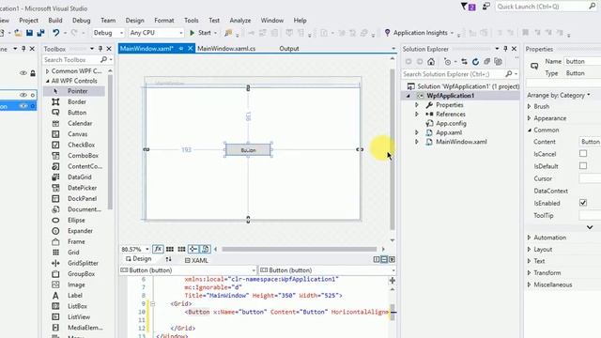Open the Any CPU platform dropdown
The width and height of the screenshot is (601, 338).
pos(156,33)
